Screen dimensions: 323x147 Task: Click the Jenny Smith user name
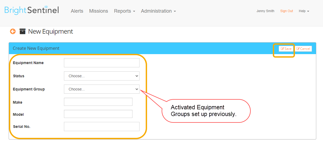[265, 11]
